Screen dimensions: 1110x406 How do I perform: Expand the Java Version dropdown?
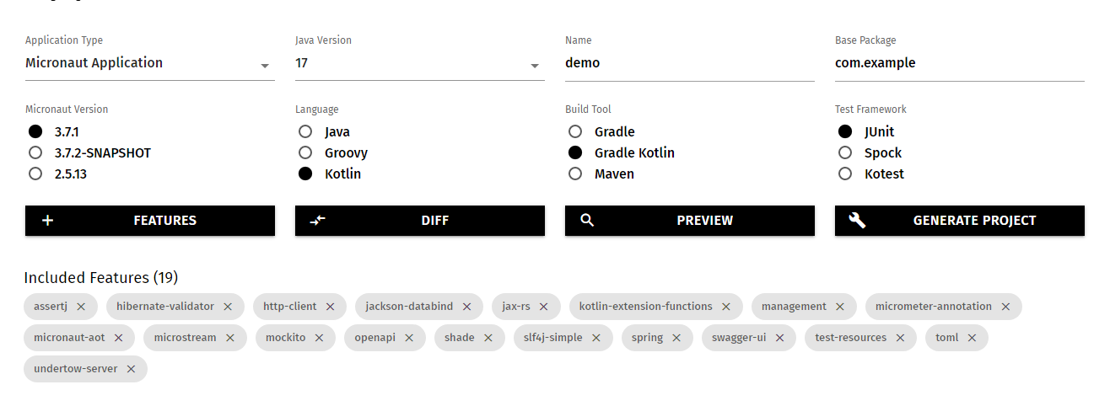420,63
